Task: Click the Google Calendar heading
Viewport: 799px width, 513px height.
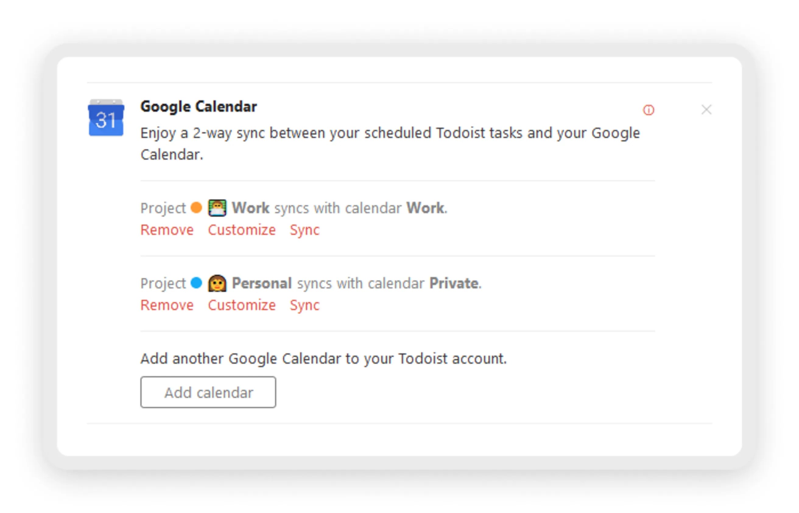Action: click(199, 107)
